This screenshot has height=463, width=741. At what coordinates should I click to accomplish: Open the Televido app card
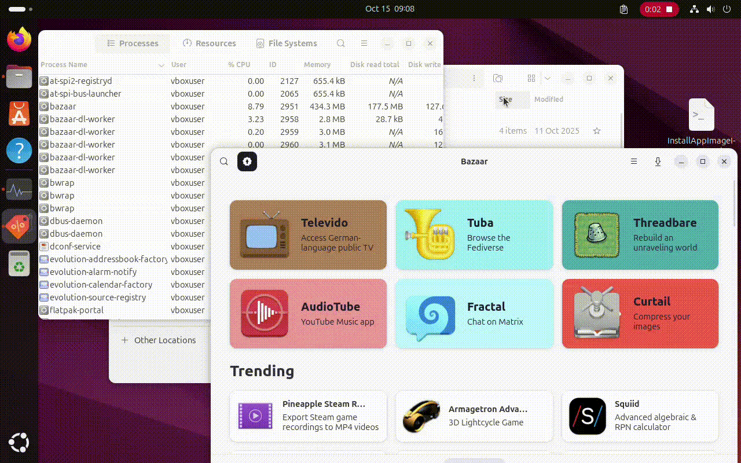[308, 235]
